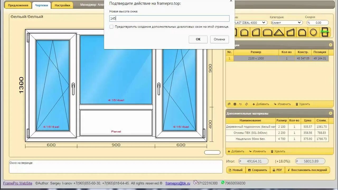Viewport: 338px width, 190px height.
Task: Select the flattened wide arch window shape
Action: tap(267, 32)
